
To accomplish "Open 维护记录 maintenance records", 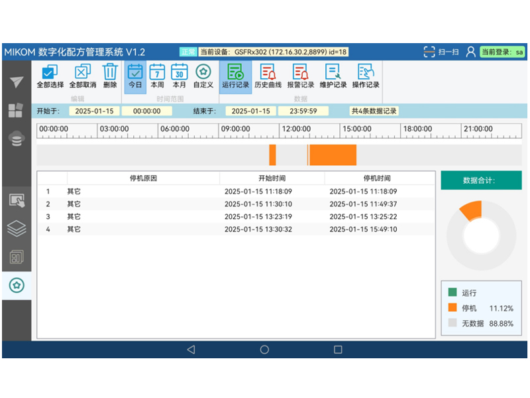I will click(333, 72).
